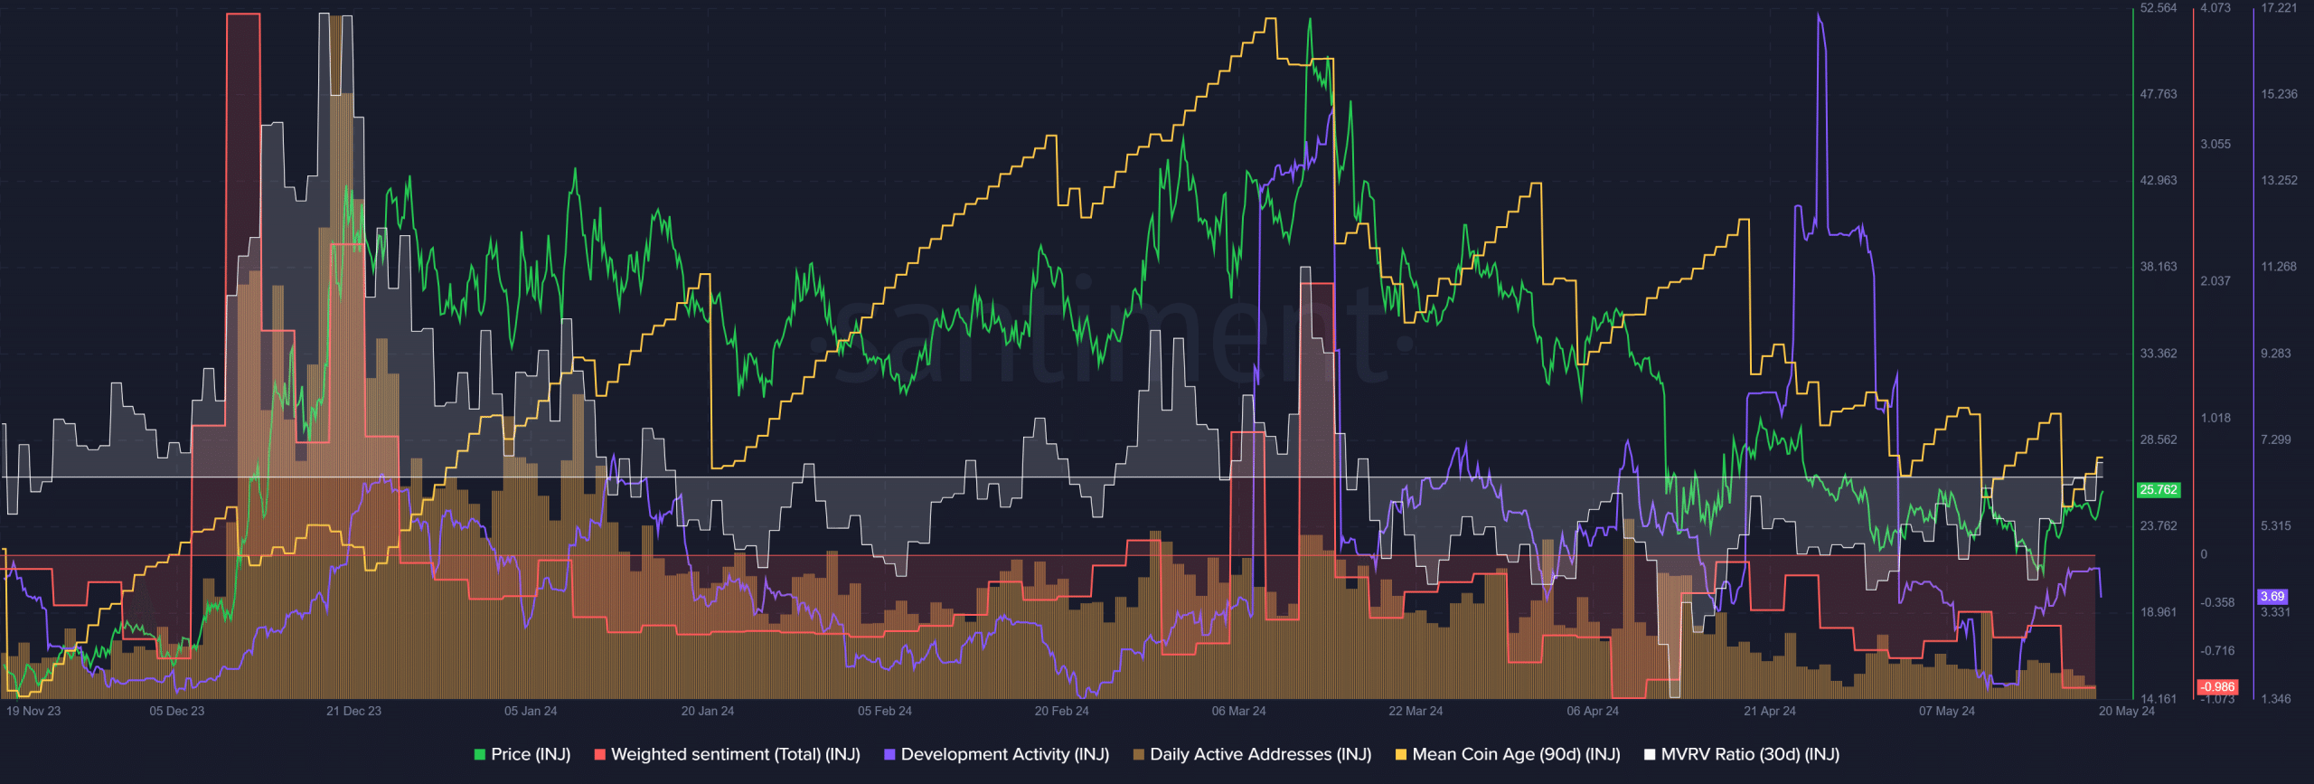Click the red -0.986 sentiment value tag
Viewport: 2314px width, 784px height.
pos(2217,687)
